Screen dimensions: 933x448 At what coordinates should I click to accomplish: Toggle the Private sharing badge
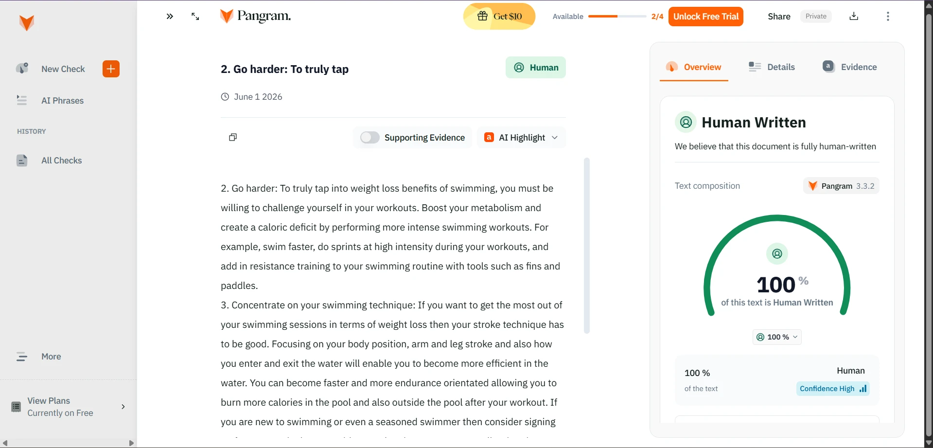(816, 17)
